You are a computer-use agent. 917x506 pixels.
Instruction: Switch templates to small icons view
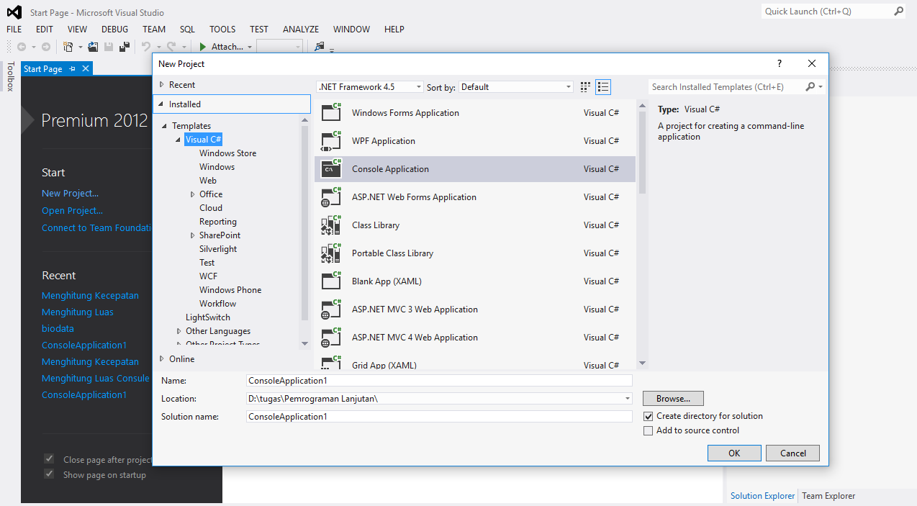[x=585, y=87]
